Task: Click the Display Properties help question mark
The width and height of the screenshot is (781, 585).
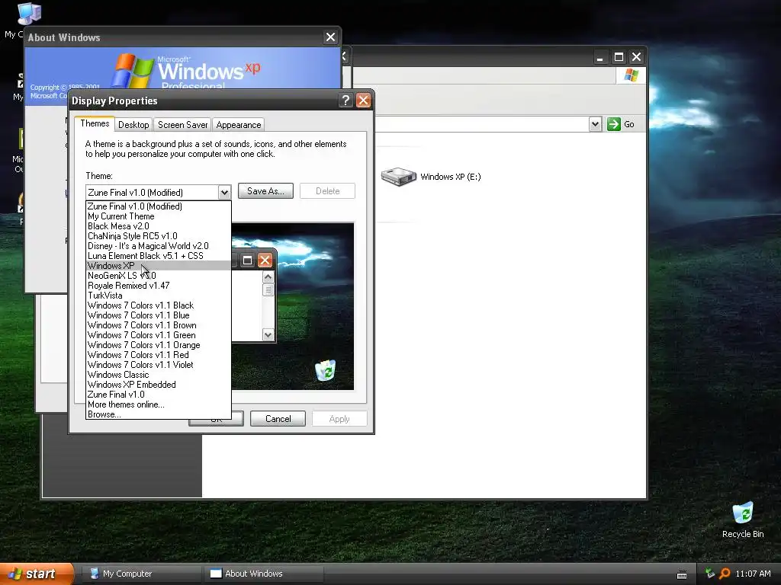Action: point(346,101)
